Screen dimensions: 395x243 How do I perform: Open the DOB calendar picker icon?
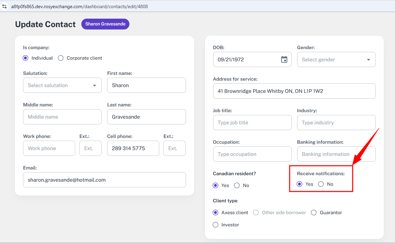click(284, 60)
